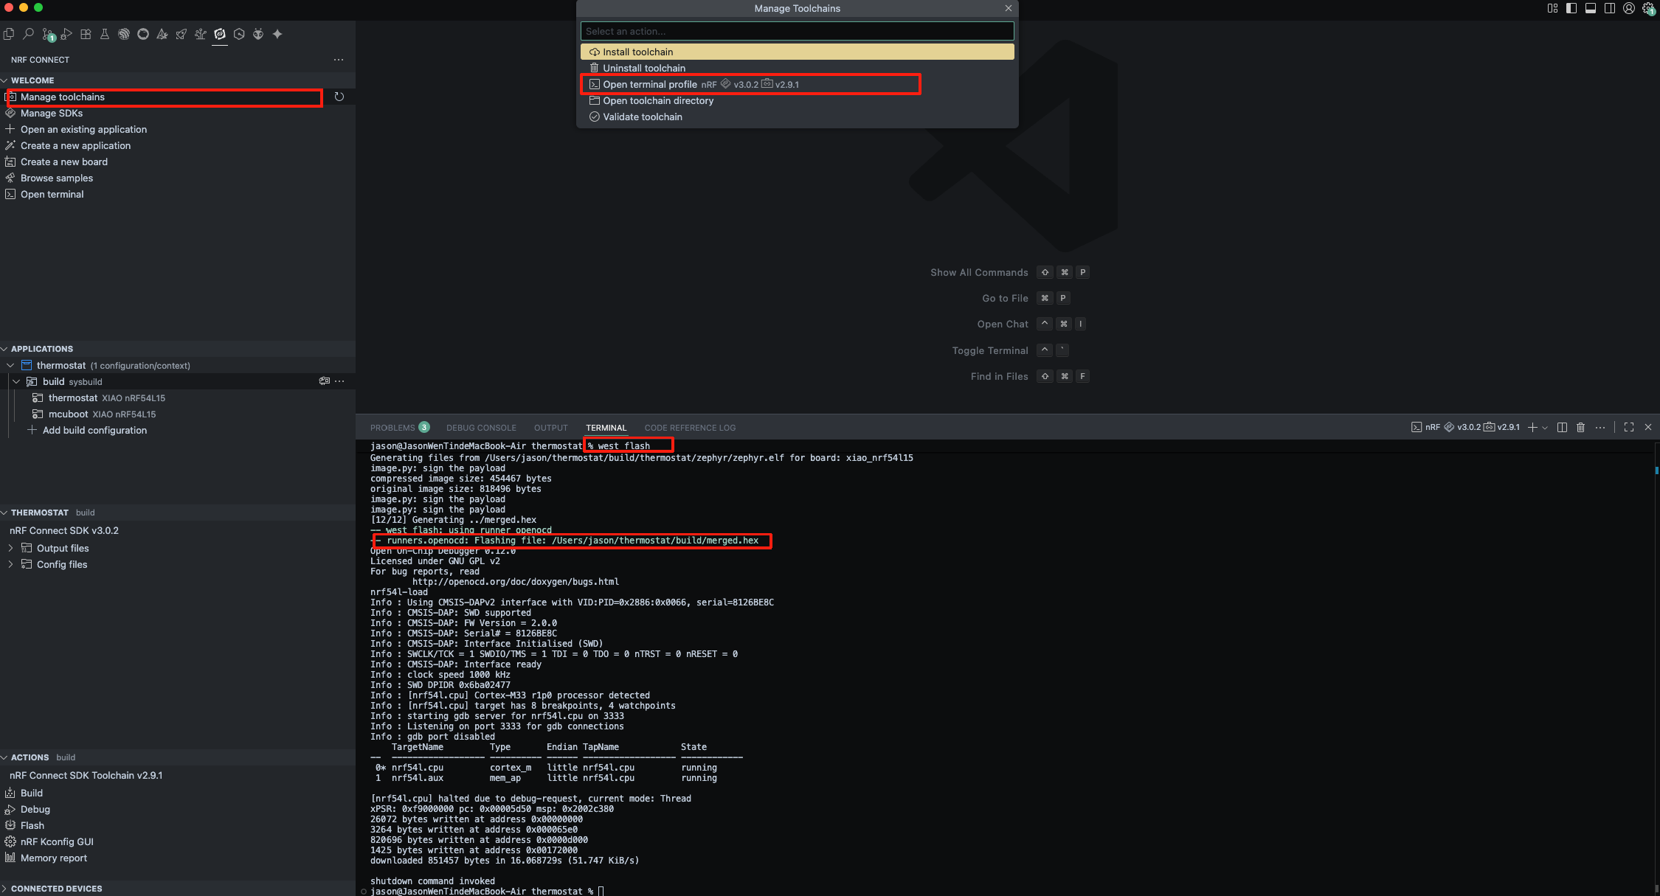Open the ESP-IDF Espressif view icon

(x=124, y=34)
